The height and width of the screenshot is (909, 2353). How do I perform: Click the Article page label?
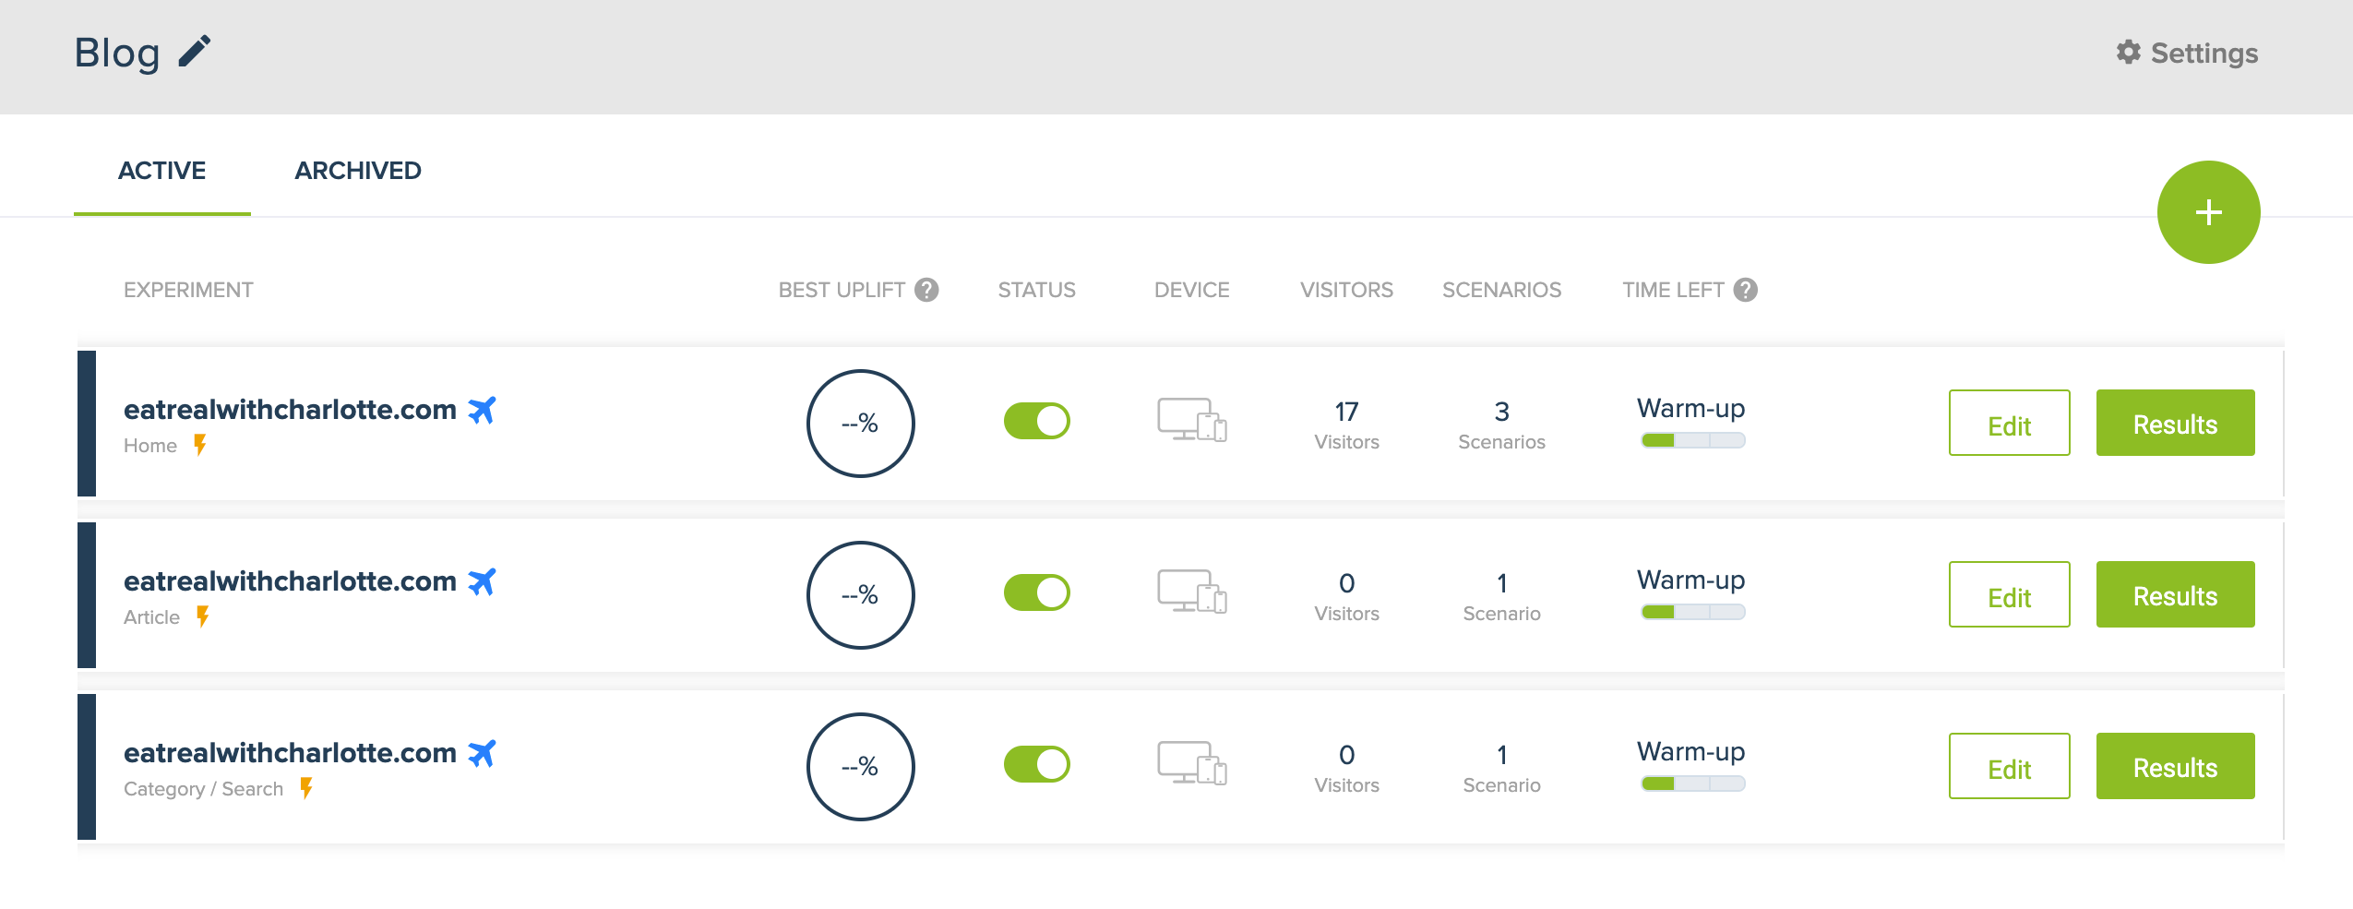[151, 617]
